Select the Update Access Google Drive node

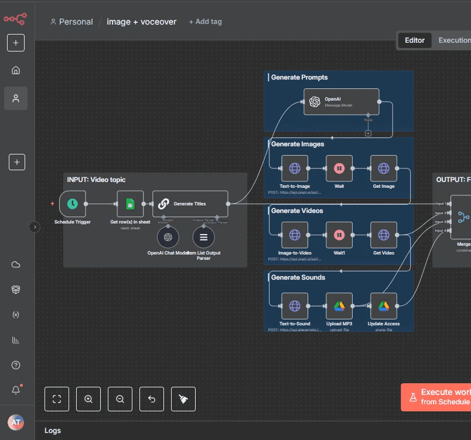(x=384, y=306)
